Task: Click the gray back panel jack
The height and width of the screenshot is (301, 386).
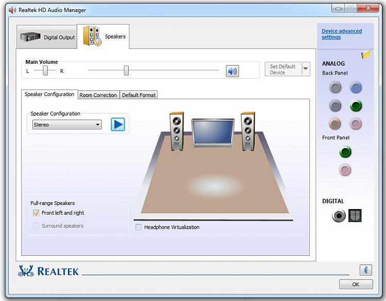Action: (335, 87)
